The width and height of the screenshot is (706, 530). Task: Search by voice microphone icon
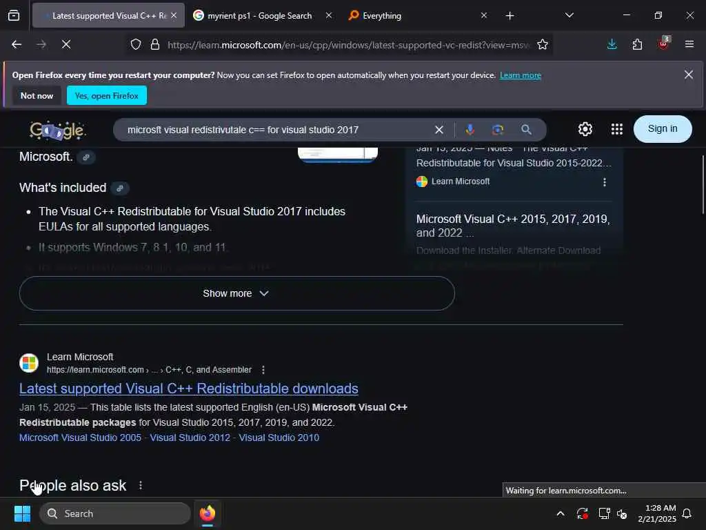[470, 130]
